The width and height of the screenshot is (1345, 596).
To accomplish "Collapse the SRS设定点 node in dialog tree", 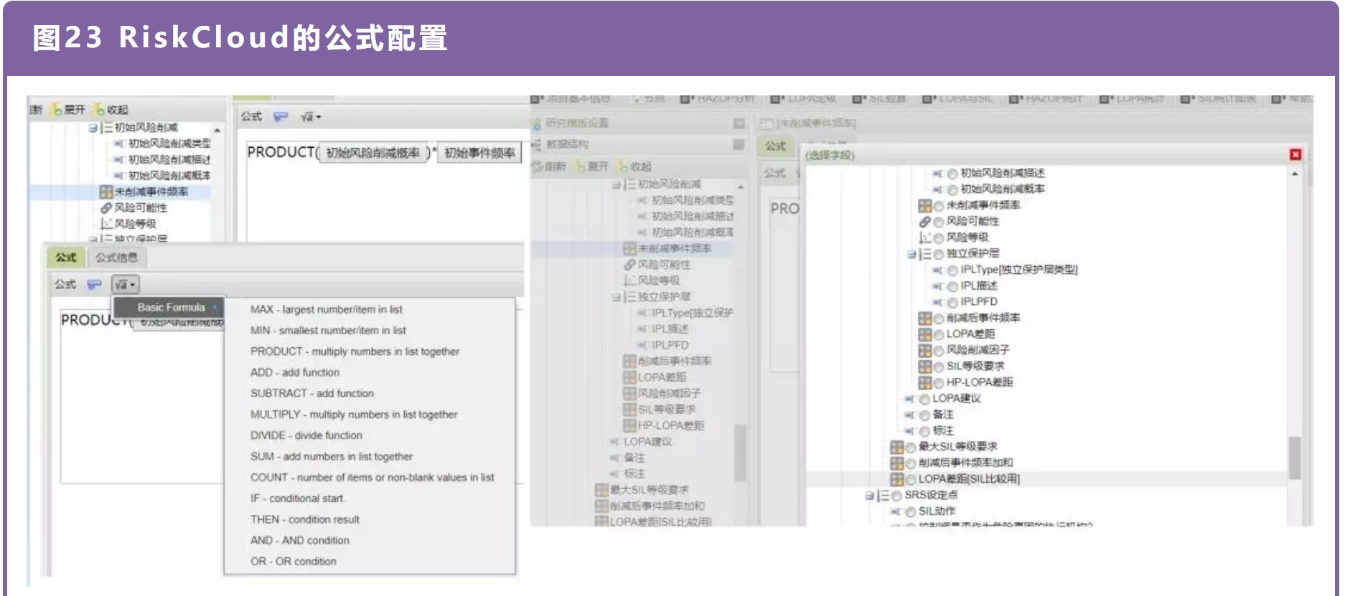I will click(x=869, y=496).
